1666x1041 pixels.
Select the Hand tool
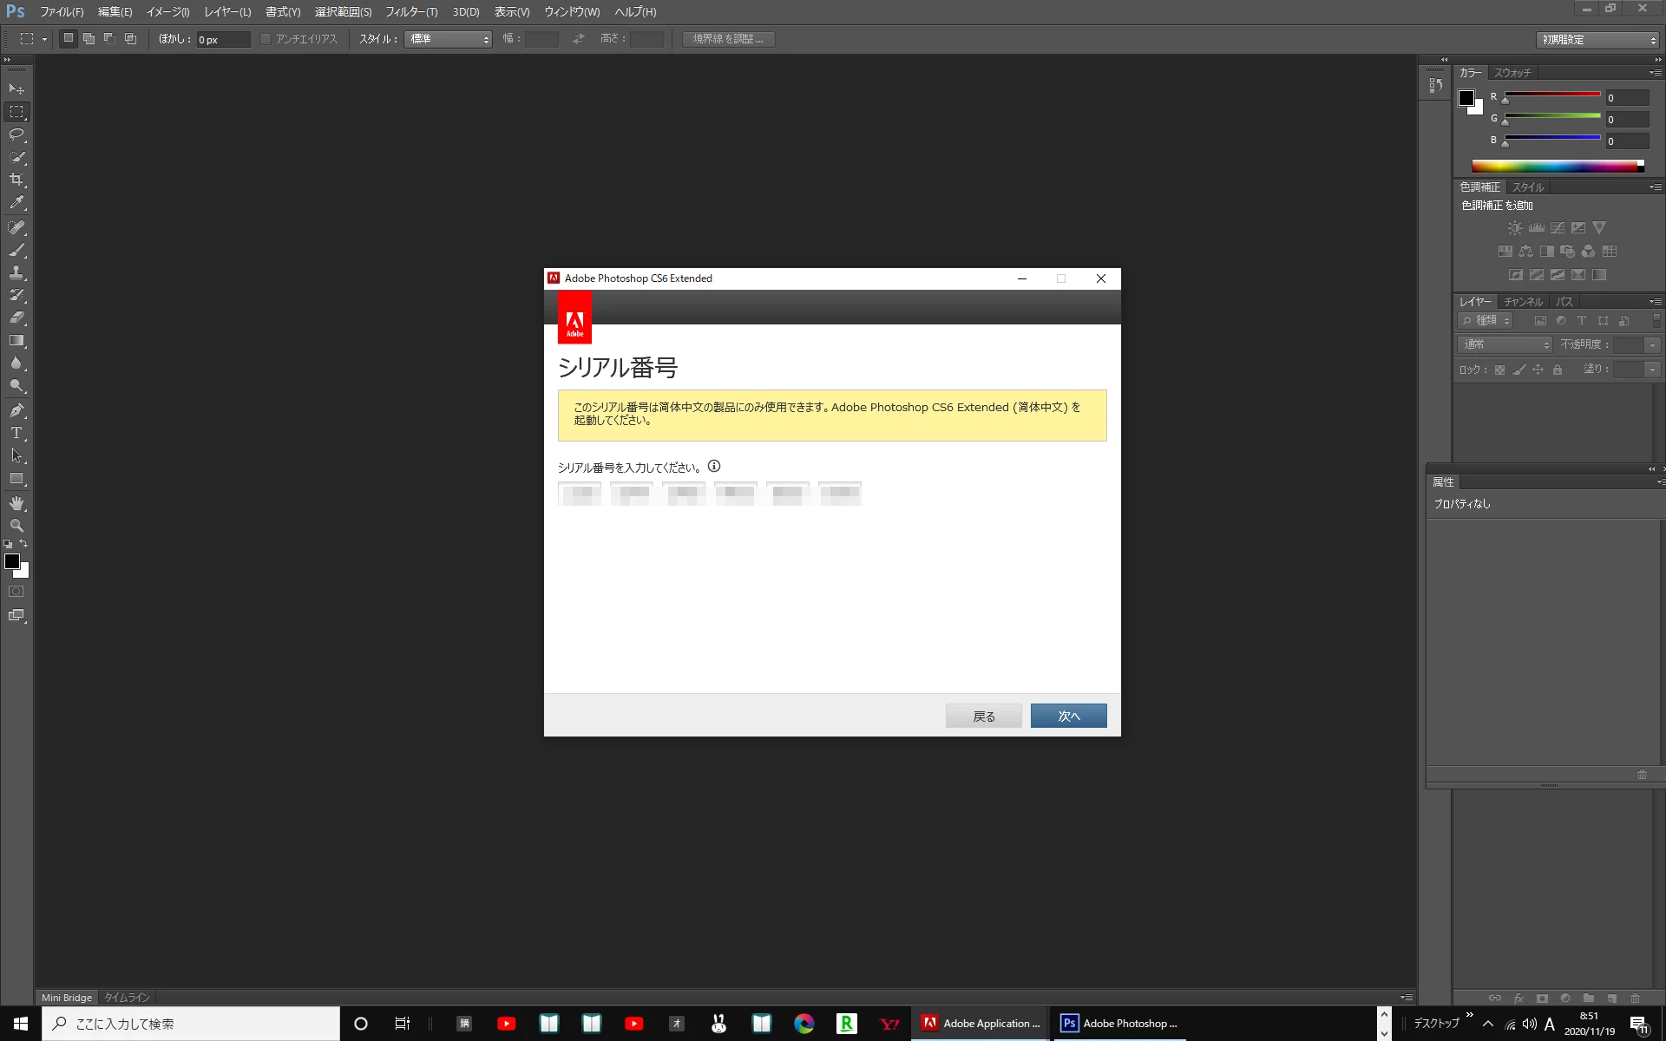[x=16, y=503]
